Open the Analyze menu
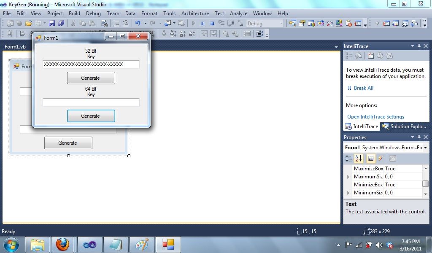Screen dimensions: 432x253 coord(239,13)
